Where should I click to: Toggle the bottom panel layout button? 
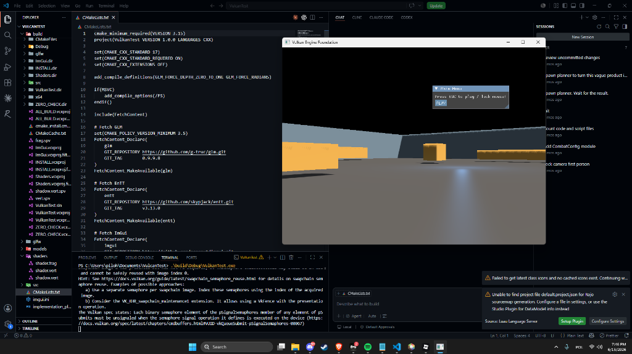(573, 6)
